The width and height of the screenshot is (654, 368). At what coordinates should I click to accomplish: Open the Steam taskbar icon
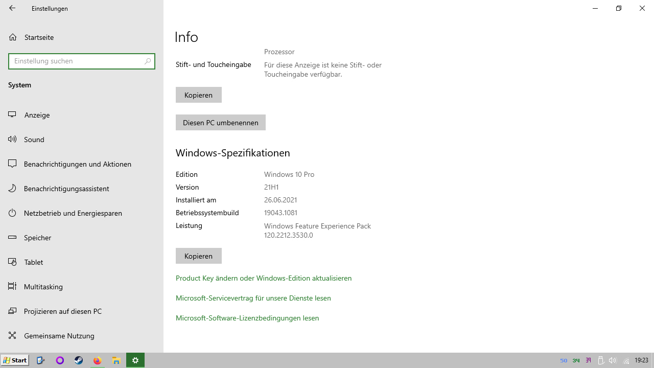(79, 360)
